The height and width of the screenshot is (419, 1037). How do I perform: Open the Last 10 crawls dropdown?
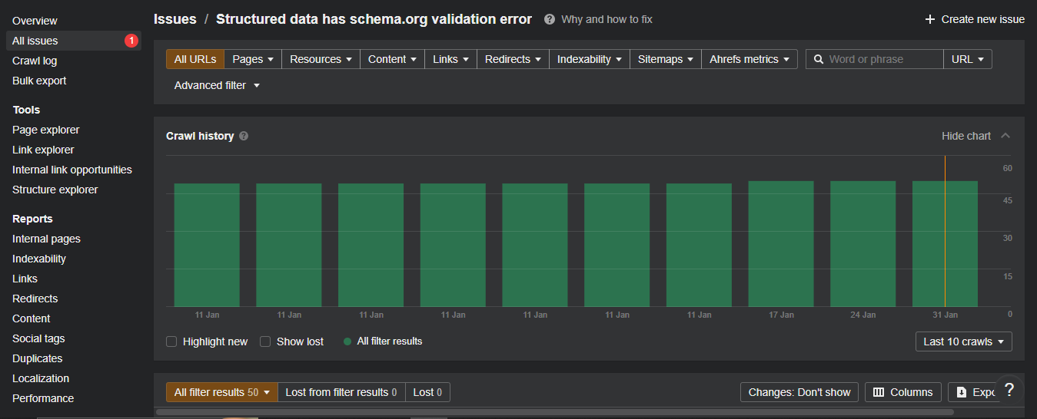964,341
